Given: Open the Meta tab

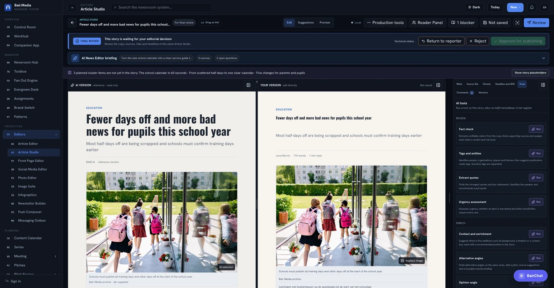Looking at the screenshot, I should click(x=459, y=84).
